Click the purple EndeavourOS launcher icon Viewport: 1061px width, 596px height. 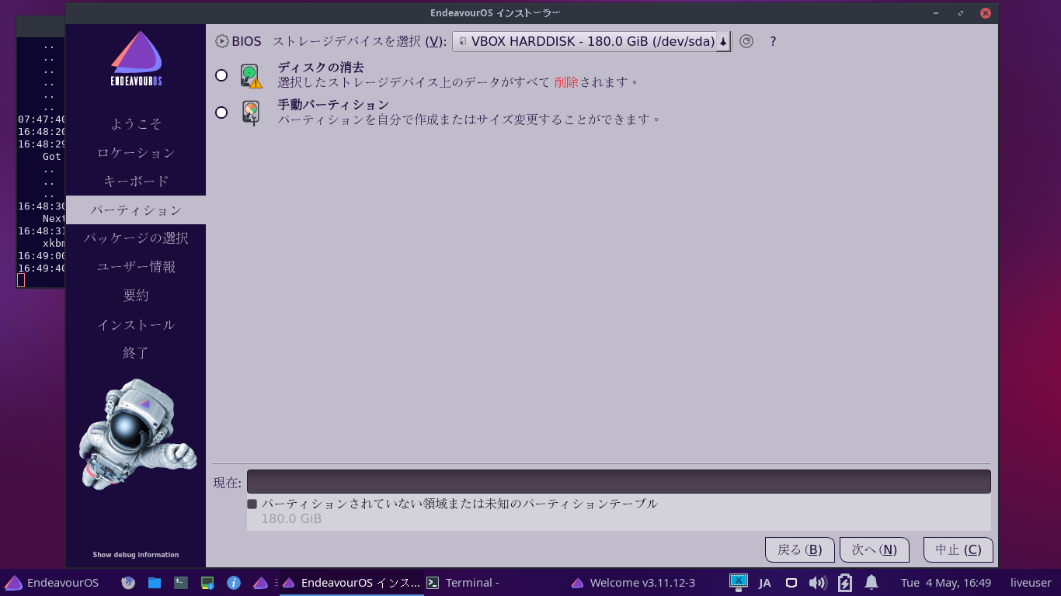point(260,583)
